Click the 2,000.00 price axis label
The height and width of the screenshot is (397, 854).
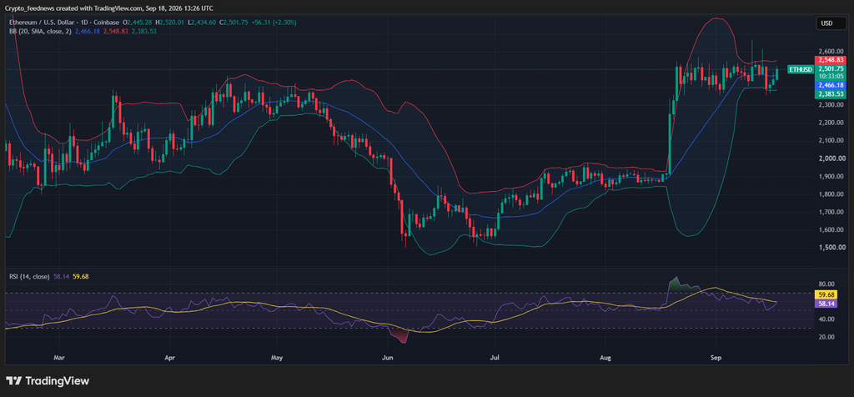click(x=830, y=158)
